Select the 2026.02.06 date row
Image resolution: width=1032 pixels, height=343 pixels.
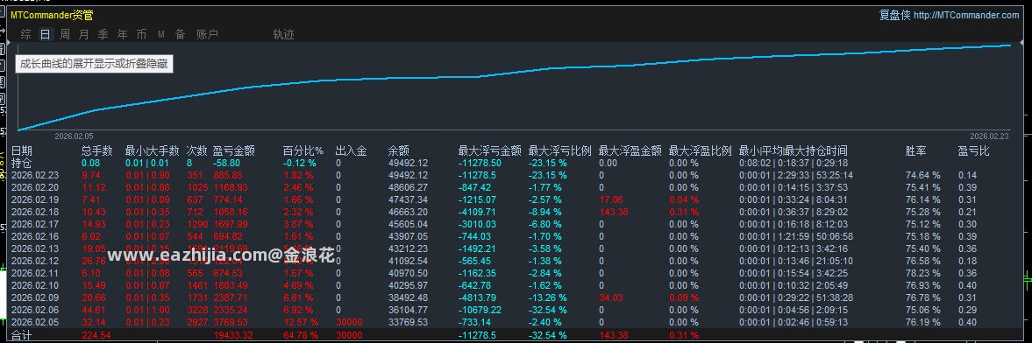(x=36, y=309)
